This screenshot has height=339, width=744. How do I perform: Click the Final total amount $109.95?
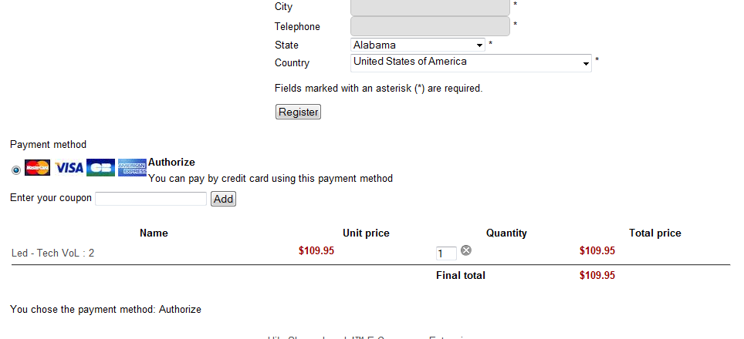click(x=597, y=275)
